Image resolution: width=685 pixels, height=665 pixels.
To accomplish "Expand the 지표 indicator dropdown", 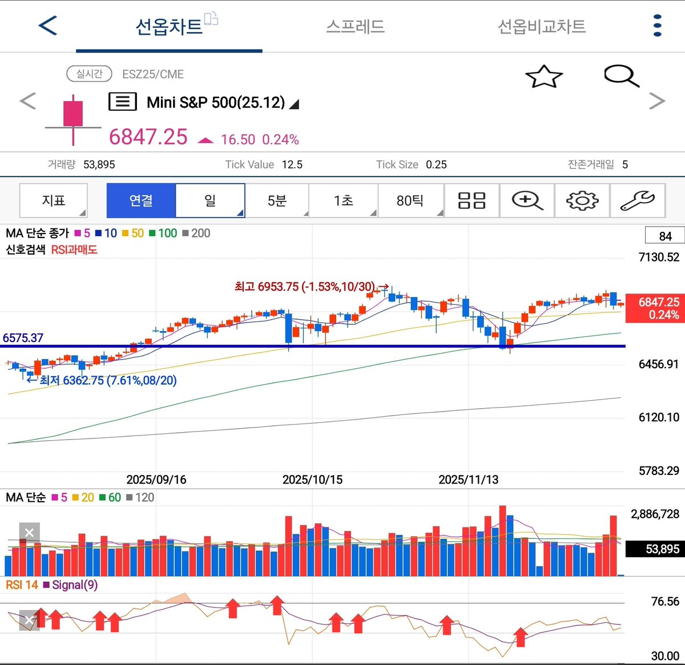I will pyautogui.click(x=52, y=200).
